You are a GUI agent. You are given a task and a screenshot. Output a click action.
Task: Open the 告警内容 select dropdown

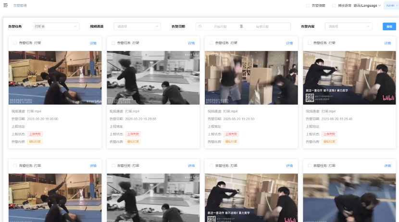pyautogui.click(x=349, y=26)
